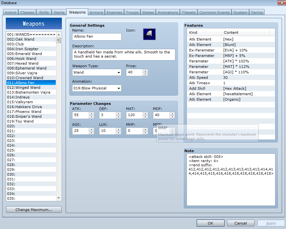Switch to the Animations tab
The height and width of the screenshot is (229, 286).
[168, 13]
